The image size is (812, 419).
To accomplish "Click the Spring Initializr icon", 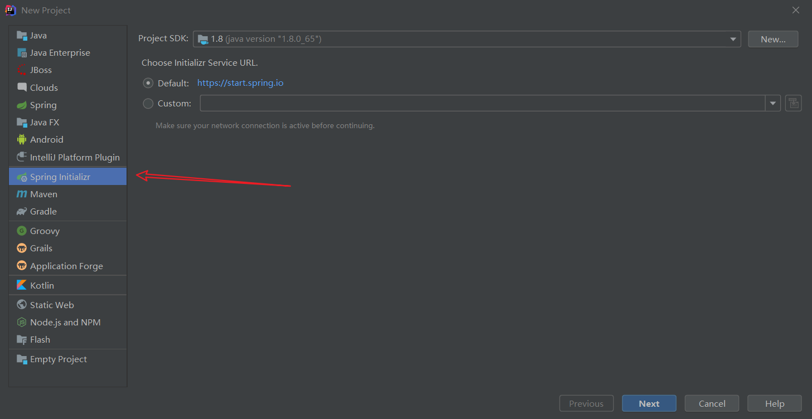I will [22, 177].
